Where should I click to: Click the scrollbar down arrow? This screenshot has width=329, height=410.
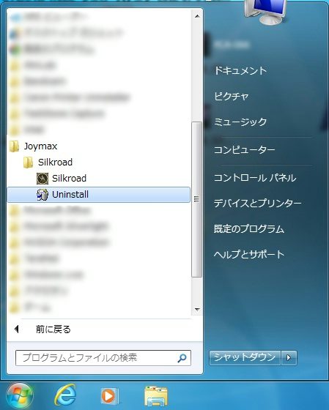click(197, 310)
